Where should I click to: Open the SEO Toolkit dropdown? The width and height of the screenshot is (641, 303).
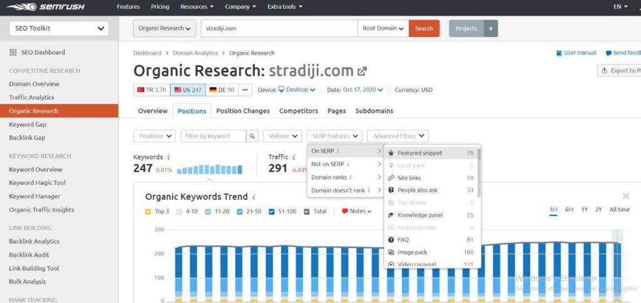point(59,29)
